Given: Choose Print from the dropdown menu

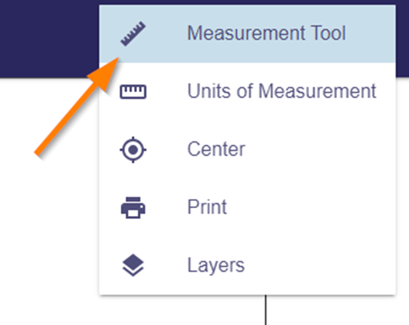Looking at the screenshot, I should click(247, 207).
